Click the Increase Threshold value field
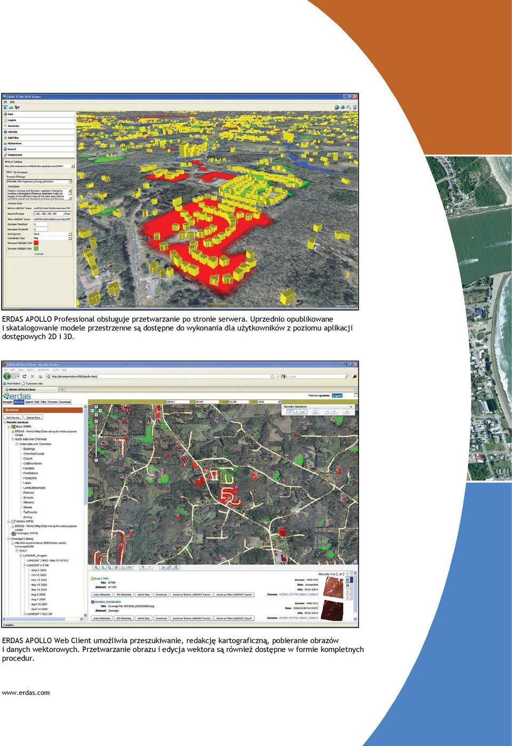Image resolution: width=512 pixels, height=746 pixels. tap(41, 224)
